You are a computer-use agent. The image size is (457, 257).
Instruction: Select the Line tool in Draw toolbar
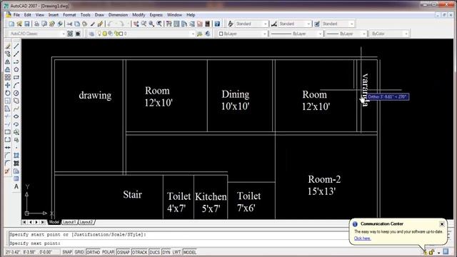(x=16, y=46)
